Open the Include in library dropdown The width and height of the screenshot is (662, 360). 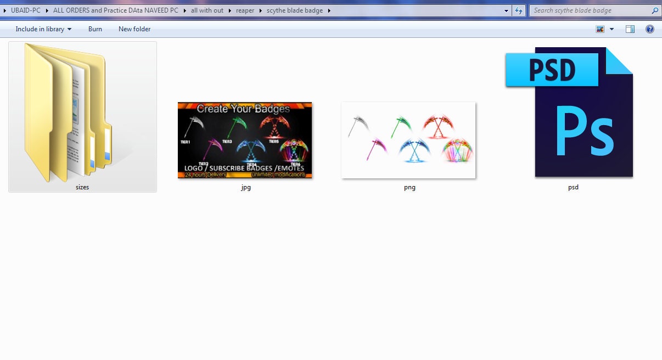[x=43, y=29]
